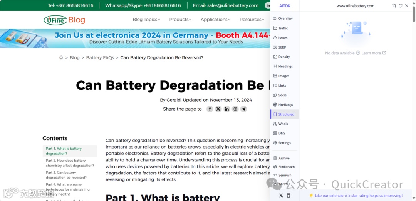Share the page on X
The width and height of the screenshot is (416, 201).
point(218,109)
